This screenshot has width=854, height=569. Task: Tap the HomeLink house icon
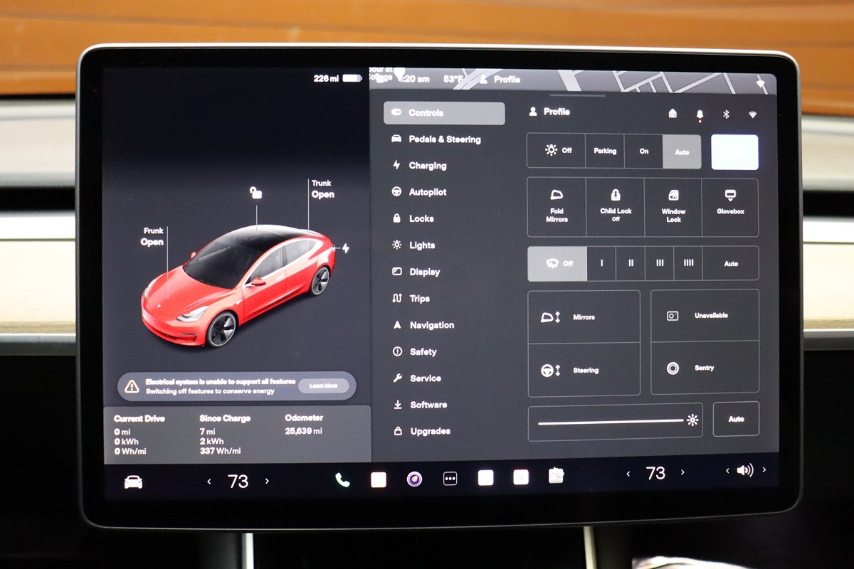[673, 114]
